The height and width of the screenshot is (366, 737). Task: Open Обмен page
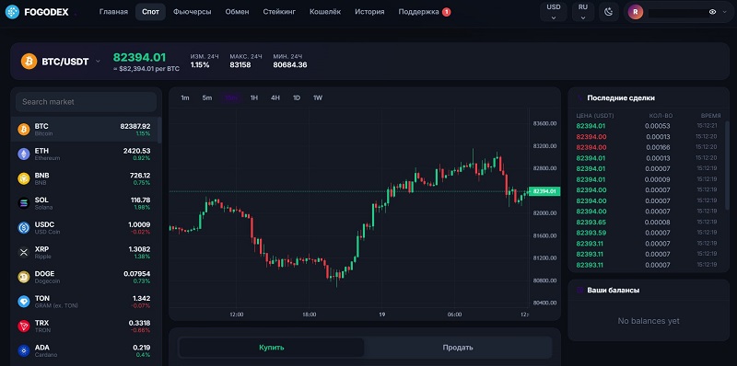[237, 12]
